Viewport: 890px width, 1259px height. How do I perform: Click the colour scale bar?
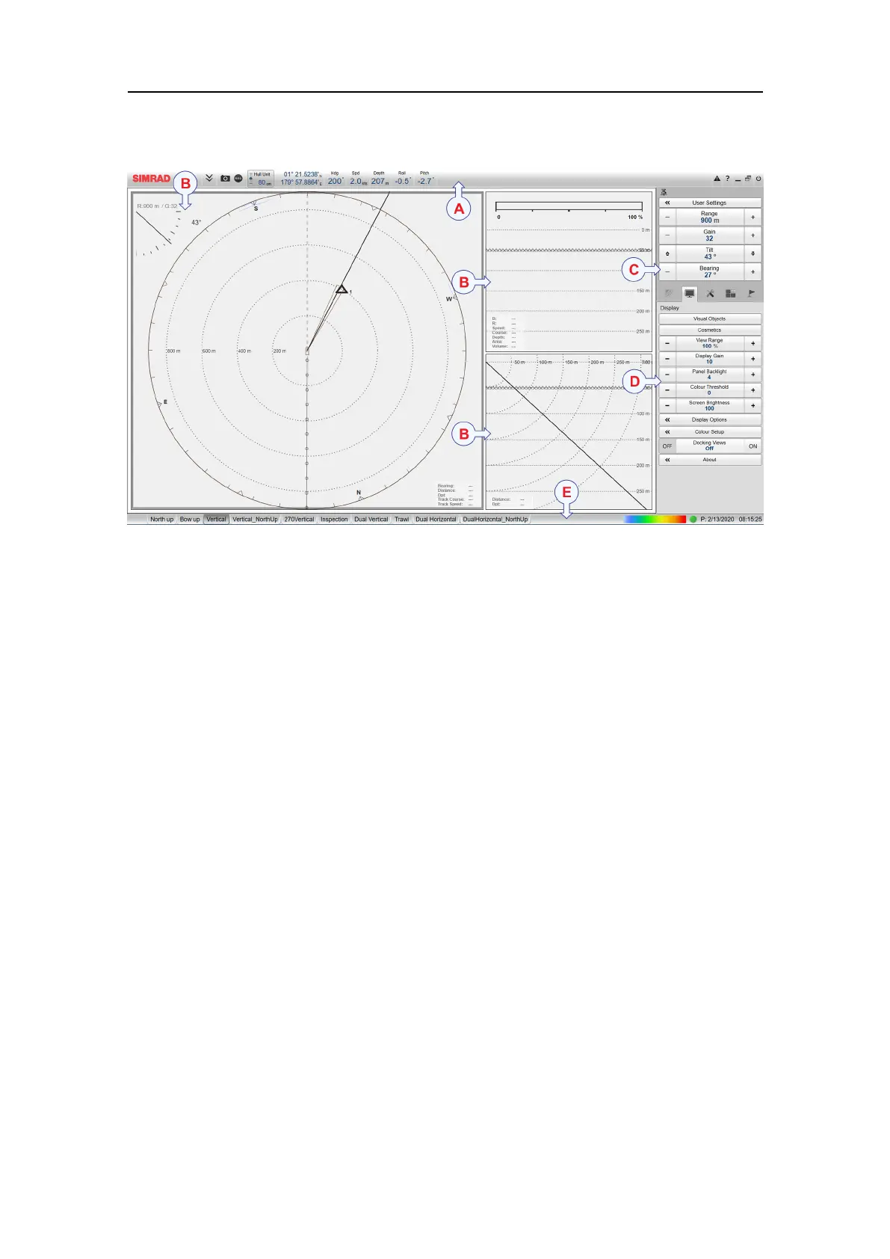coord(655,519)
